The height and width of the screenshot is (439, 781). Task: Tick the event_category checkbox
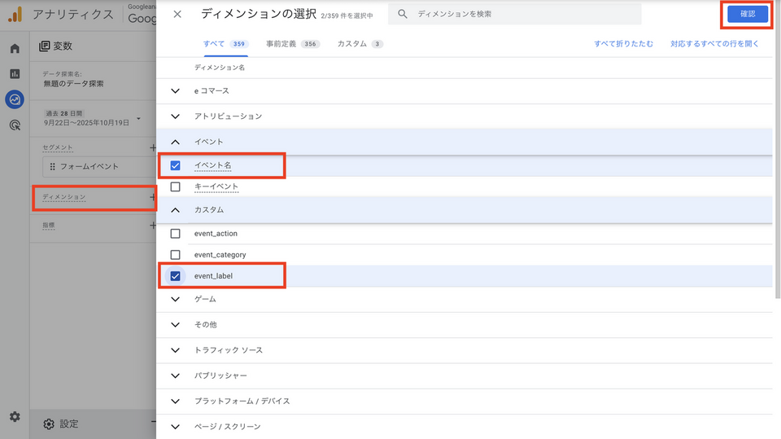175,255
